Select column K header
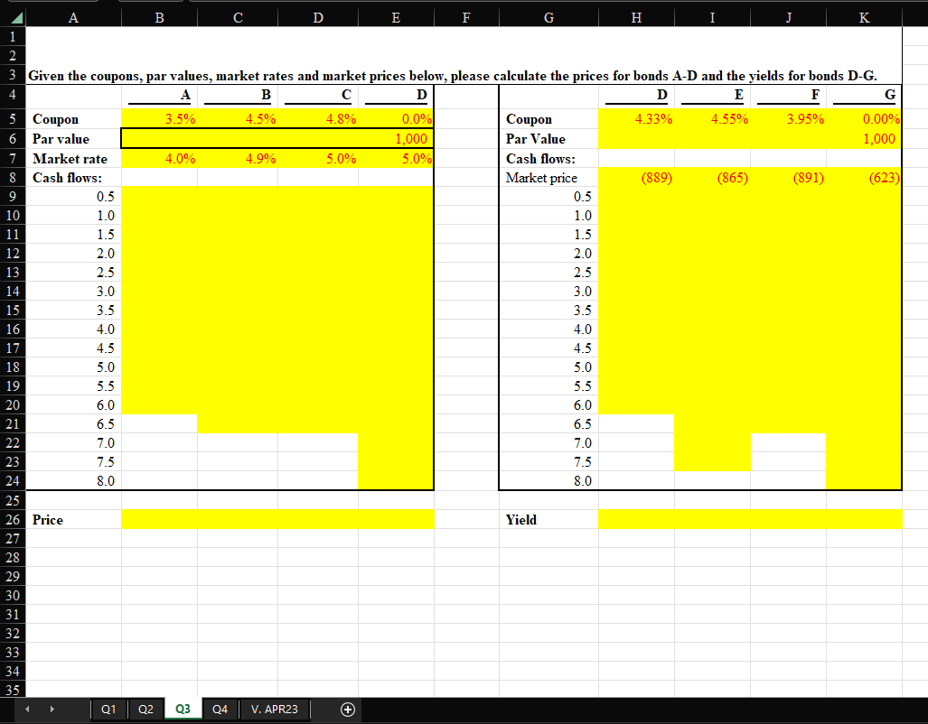The image size is (928, 724). (x=864, y=18)
